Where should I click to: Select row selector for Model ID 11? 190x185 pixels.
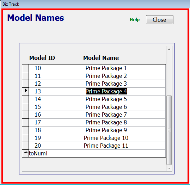click(x=25, y=76)
